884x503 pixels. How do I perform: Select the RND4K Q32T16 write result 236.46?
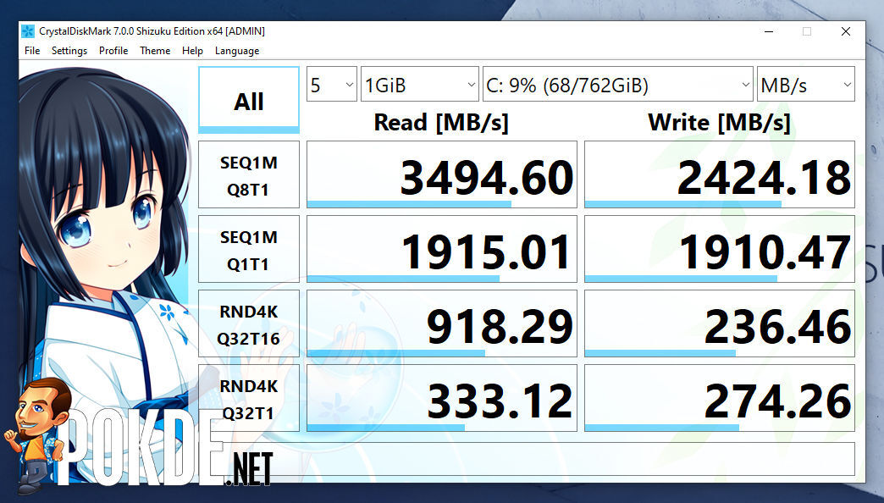720,323
